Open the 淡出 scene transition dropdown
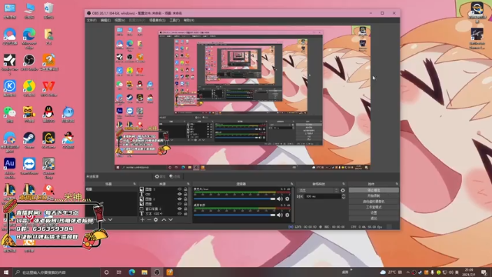The width and height of the screenshot is (492, 277). point(317,190)
